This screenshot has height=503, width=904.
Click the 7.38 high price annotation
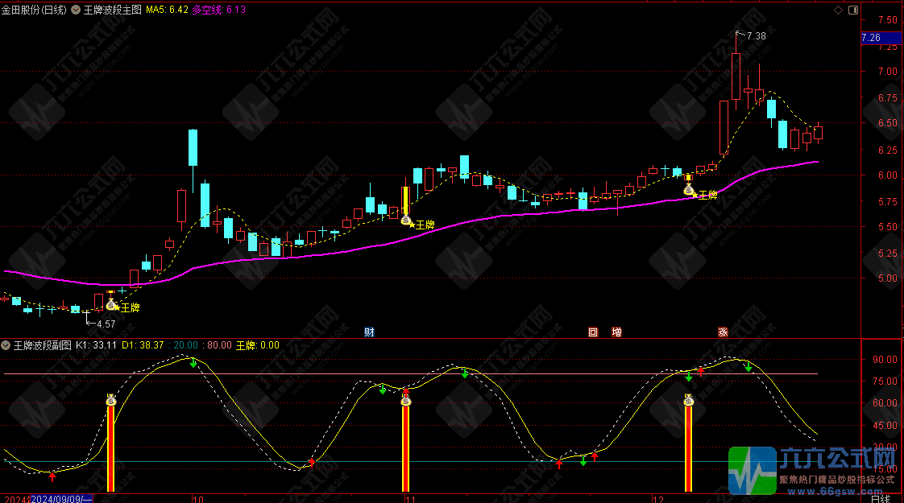tap(756, 36)
